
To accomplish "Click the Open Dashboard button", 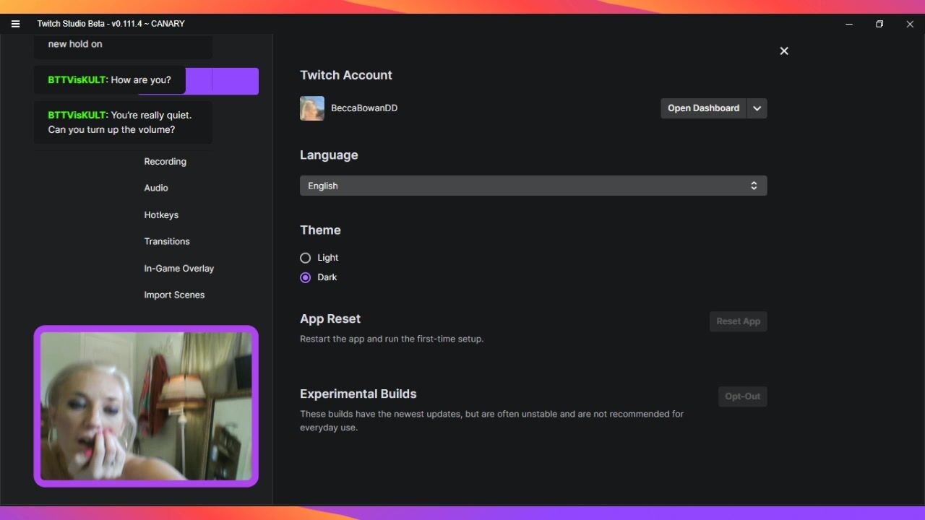I will pyautogui.click(x=703, y=108).
